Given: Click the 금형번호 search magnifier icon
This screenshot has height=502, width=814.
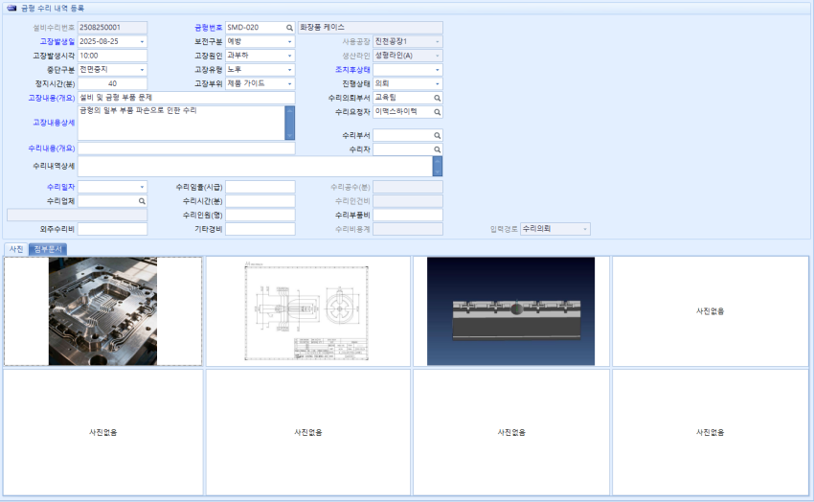Looking at the screenshot, I should click(x=289, y=28).
